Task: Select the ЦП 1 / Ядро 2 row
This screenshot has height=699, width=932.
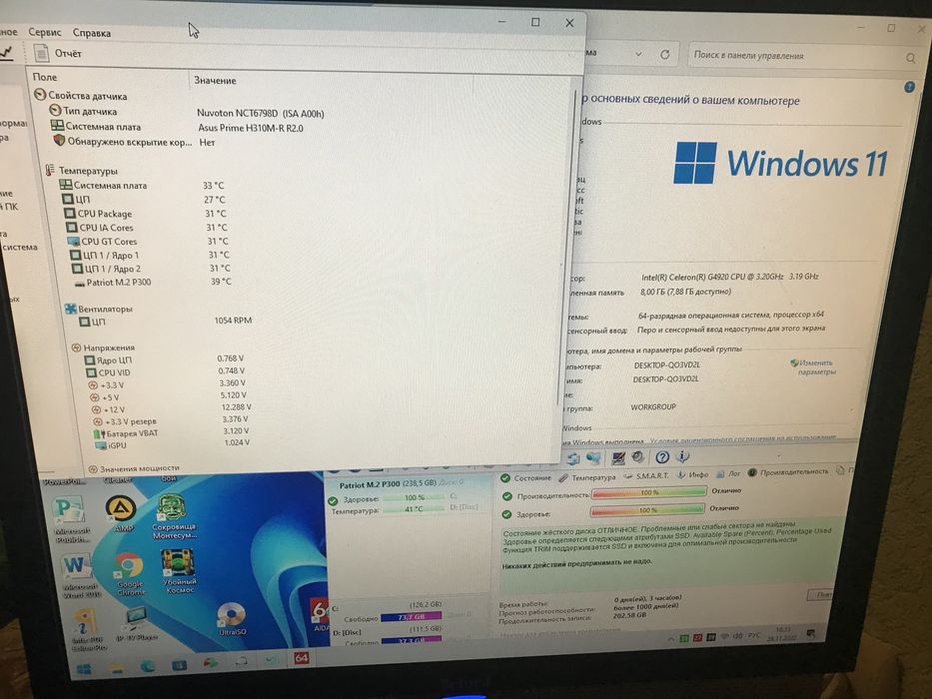Action: coord(152,269)
